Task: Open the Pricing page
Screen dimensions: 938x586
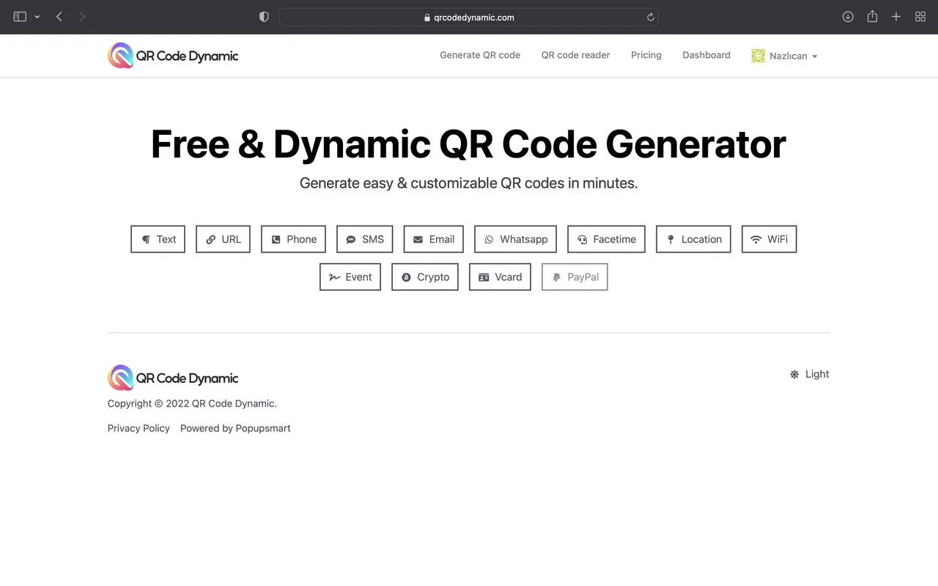Action: [x=646, y=55]
